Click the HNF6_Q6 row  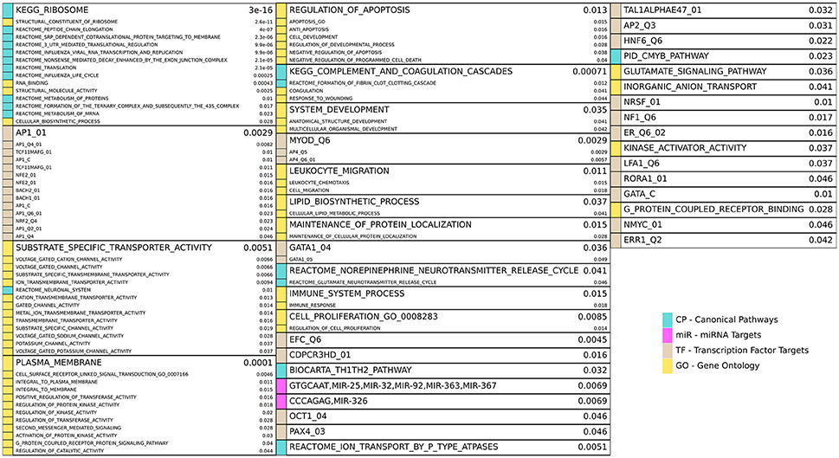pyautogui.click(x=724, y=41)
